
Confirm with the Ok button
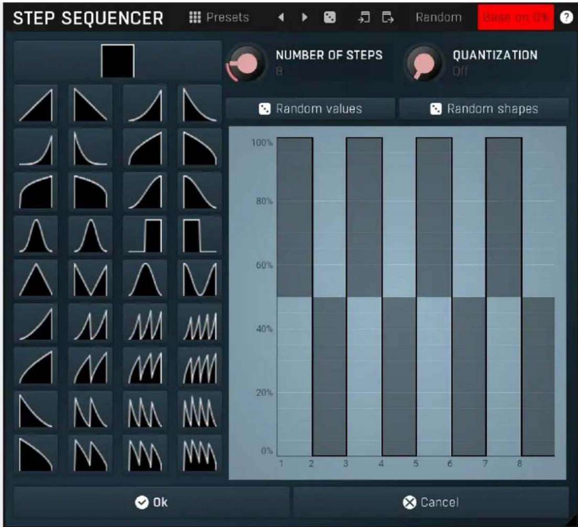coord(151,502)
